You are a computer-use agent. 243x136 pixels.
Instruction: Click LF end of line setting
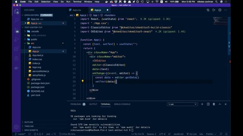click(169, 134)
